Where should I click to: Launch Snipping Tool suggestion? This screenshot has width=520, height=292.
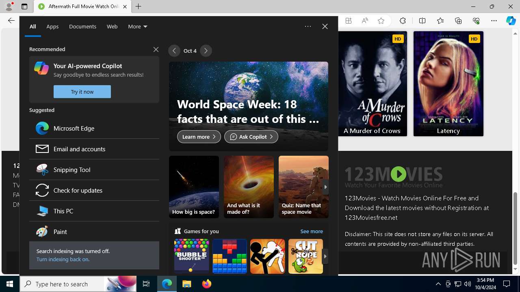94,170
